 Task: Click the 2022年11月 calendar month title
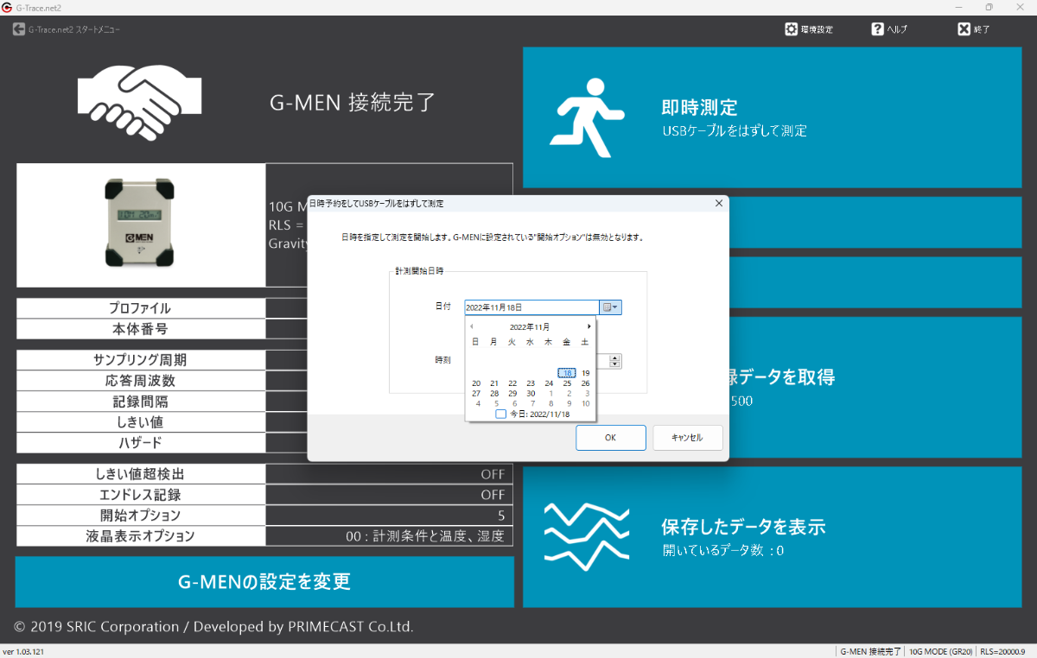click(530, 327)
